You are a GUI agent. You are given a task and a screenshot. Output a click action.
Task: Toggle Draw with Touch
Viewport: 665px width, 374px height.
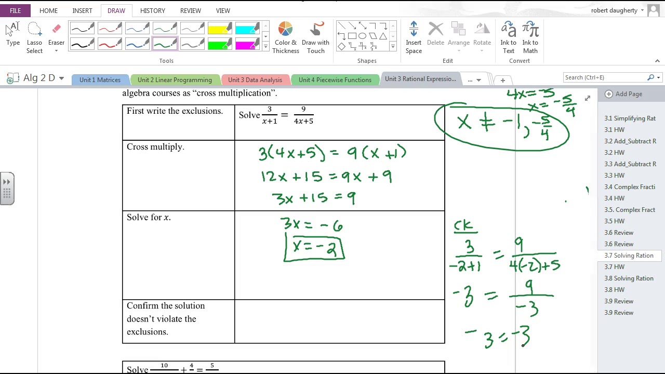[x=315, y=38]
